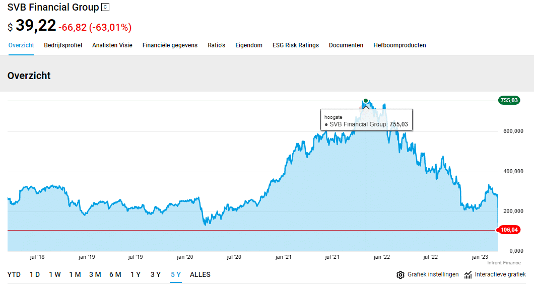534x285 pixels.
Task: Set chart range to YTD
Action: [14, 274]
